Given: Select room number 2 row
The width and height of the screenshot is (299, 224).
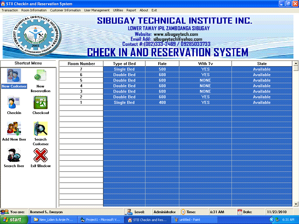Looking at the screenshot, I should pos(175,97).
